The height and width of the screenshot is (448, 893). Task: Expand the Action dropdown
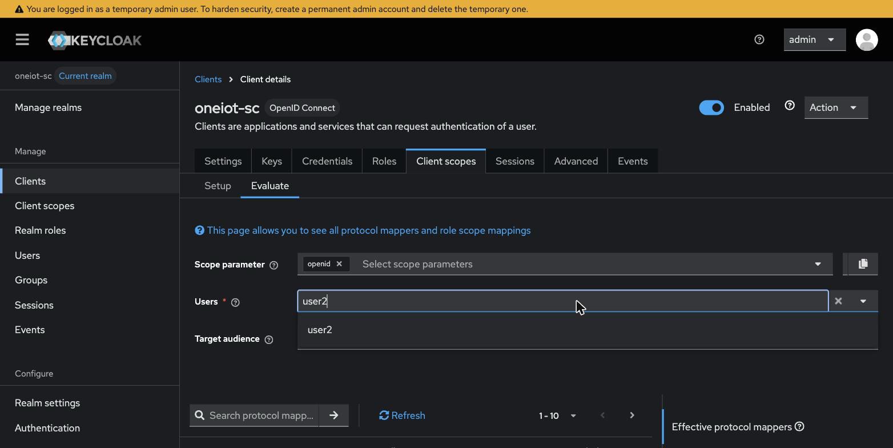pyautogui.click(x=836, y=107)
